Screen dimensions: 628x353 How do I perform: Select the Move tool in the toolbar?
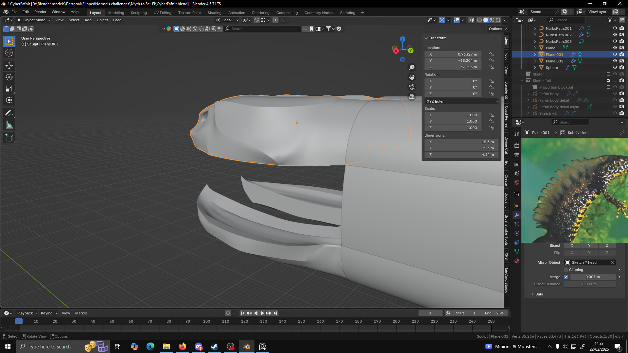tap(9, 66)
